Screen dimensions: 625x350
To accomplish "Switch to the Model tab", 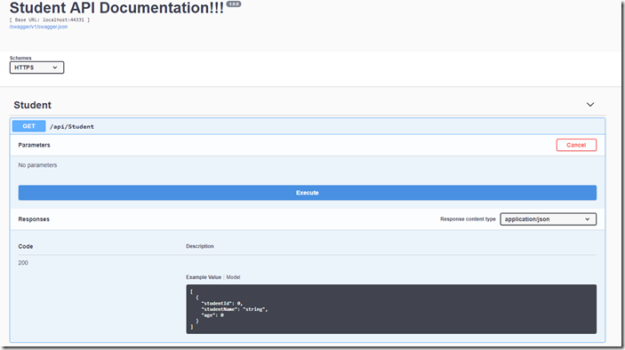I will tap(233, 277).
